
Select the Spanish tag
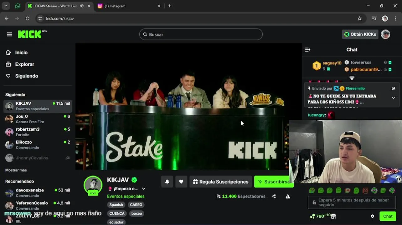pos(116,205)
